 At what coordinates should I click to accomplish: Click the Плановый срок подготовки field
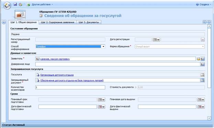[x=68, y=100]
